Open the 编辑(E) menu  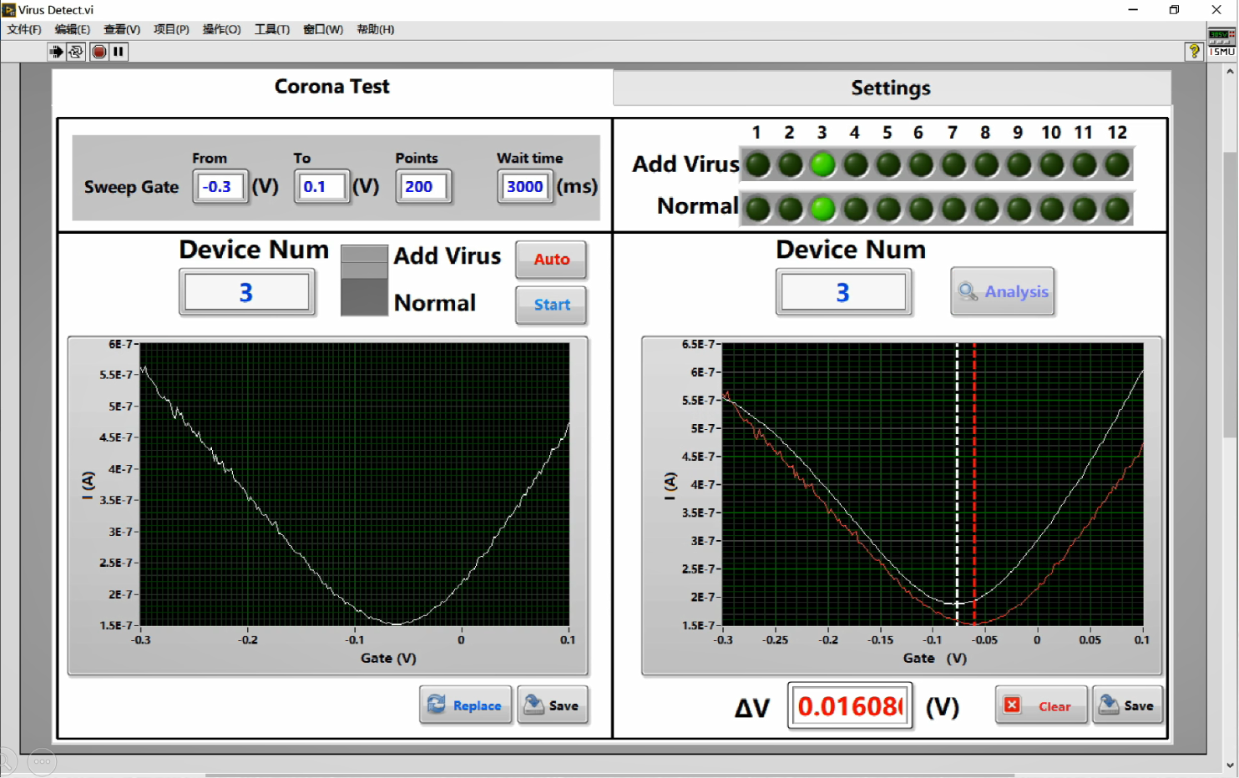pos(73,29)
